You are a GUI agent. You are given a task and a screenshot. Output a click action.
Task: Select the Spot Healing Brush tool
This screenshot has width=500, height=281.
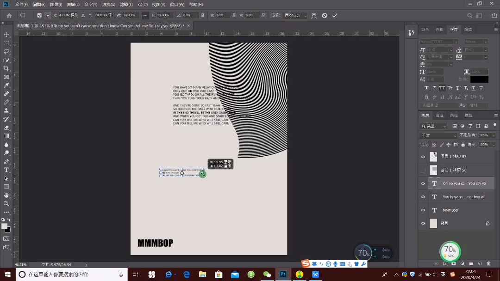(x=6, y=94)
